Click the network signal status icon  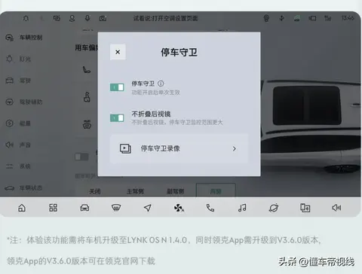327,18
